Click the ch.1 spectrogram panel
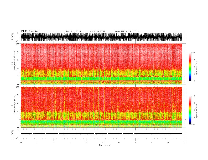This screenshot has height=160, width=208. pos(101,64)
